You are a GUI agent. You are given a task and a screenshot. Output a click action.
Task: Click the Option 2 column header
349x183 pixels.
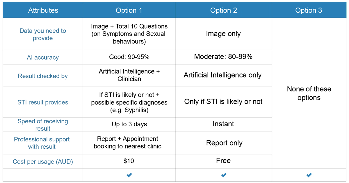(x=224, y=10)
